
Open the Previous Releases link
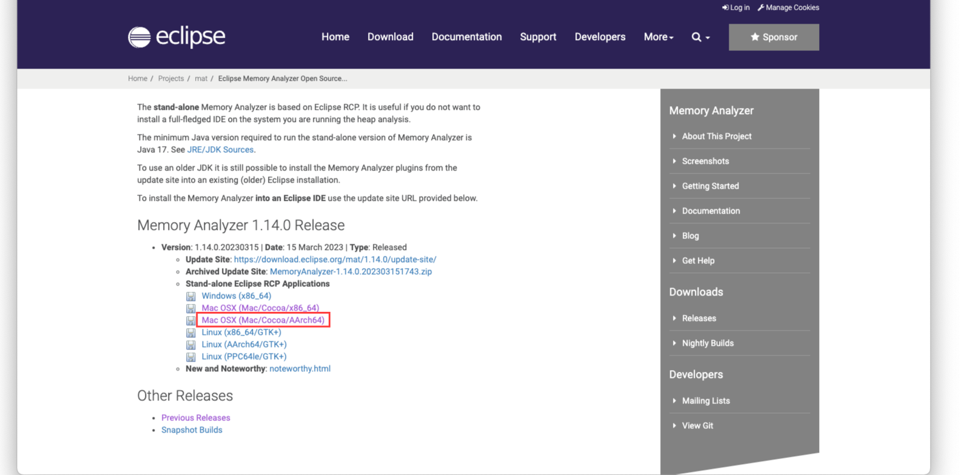[196, 418]
